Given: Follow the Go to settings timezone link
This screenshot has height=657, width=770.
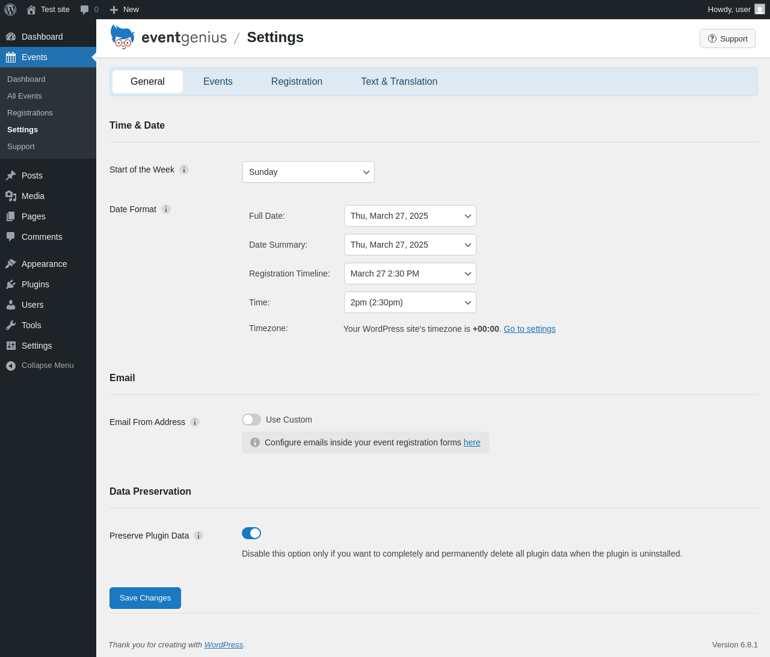Looking at the screenshot, I should pyautogui.click(x=529, y=329).
